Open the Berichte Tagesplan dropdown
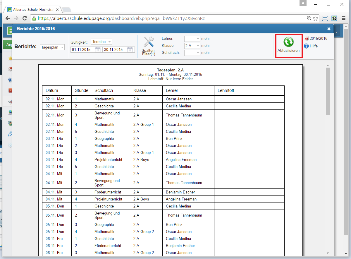Image resolution: width=351 pixels, height=259 pixels. (52, 47)
